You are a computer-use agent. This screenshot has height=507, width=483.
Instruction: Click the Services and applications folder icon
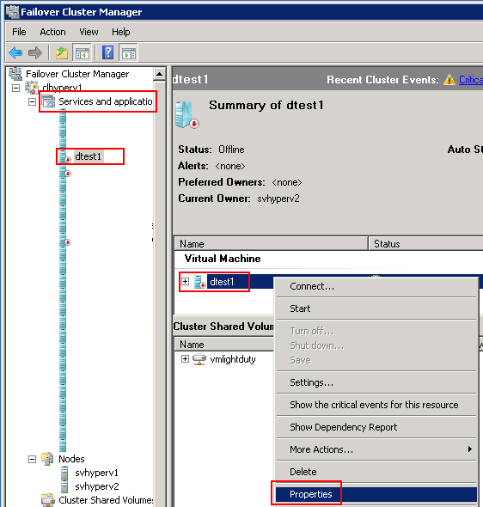click(x=48, y=101)
